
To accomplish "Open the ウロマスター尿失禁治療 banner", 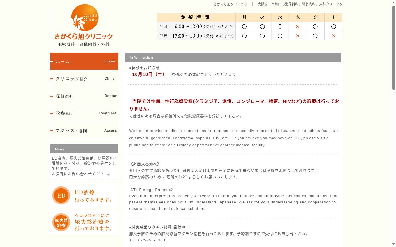I will (x=84, y=222).
